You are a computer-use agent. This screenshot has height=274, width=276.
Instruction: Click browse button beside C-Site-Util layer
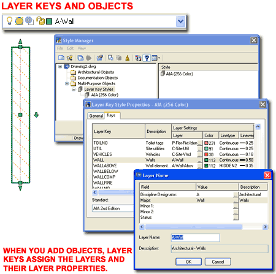200,149
